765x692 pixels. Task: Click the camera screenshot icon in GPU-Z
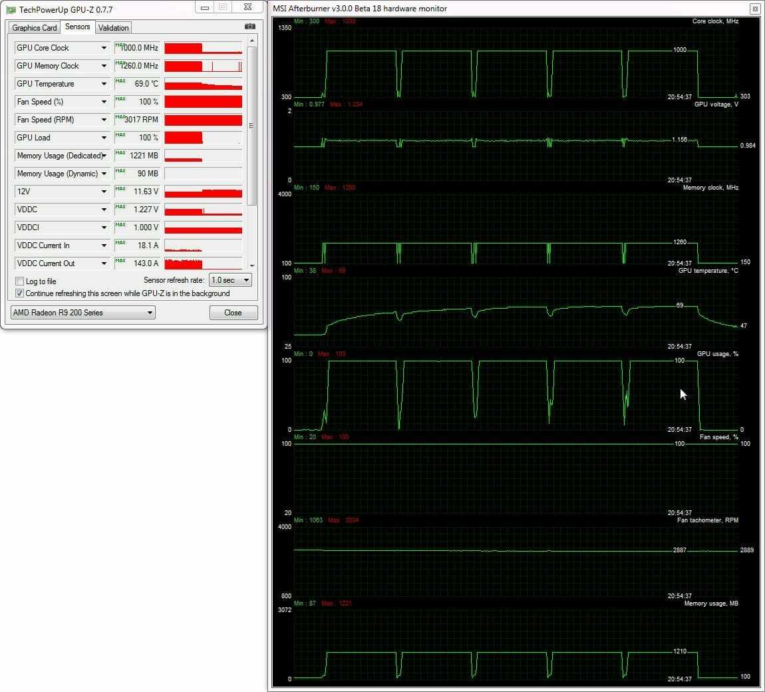click(250, 27)
